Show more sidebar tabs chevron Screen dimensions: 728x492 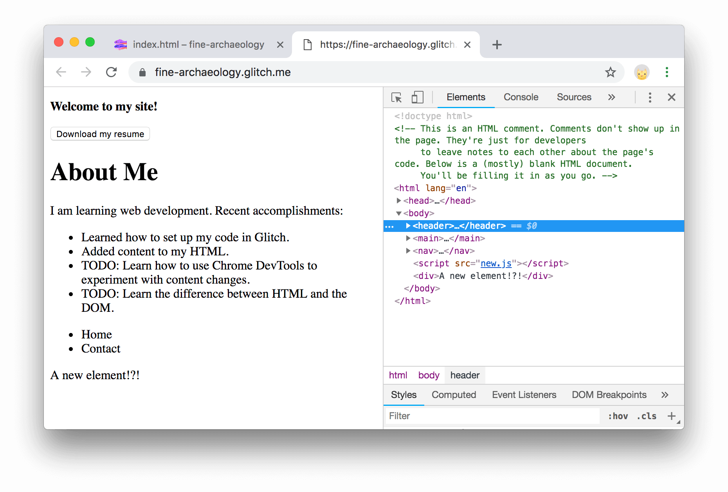click(665, 395)
